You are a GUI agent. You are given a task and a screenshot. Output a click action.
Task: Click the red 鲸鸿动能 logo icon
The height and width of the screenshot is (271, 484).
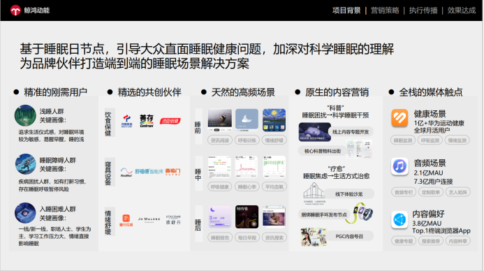pyautogui.click(x=15, y=10)
